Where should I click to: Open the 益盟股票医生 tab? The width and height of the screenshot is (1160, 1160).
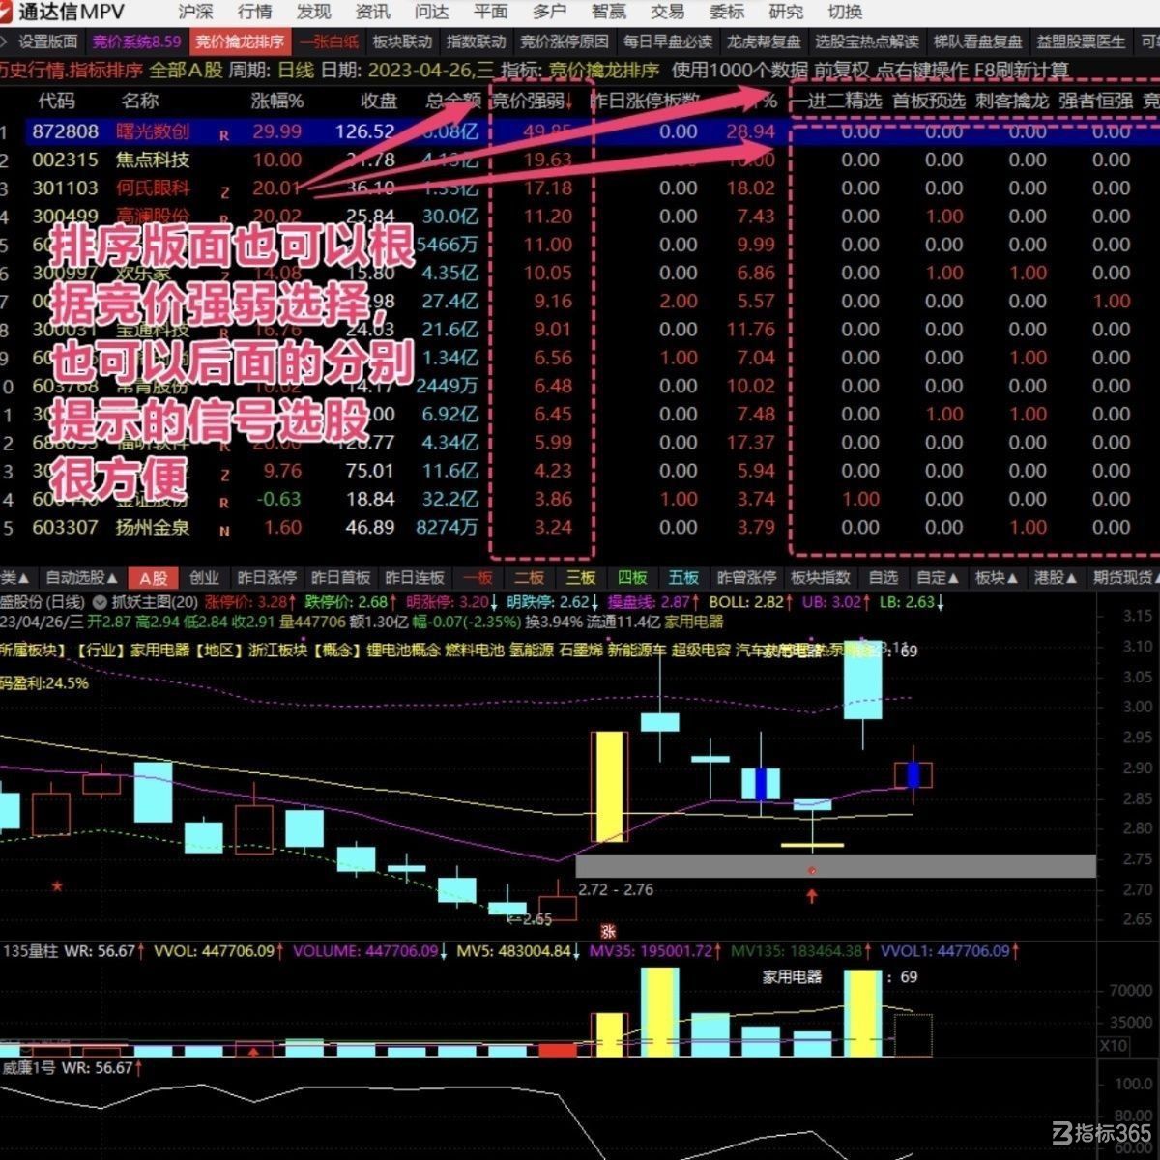[x=1082, y=42]
